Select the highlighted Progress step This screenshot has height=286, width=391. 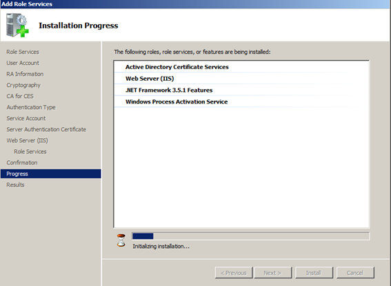tap(51, 174)
